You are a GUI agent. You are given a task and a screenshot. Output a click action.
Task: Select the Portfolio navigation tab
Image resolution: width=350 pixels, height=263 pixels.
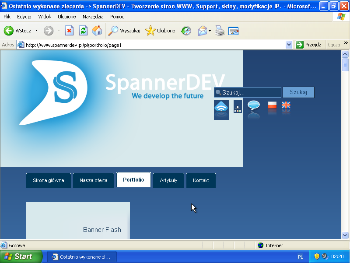(133, 180)
